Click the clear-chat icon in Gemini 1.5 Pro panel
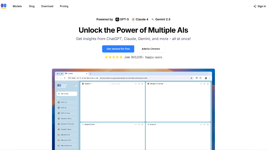 tap(139, 124)
